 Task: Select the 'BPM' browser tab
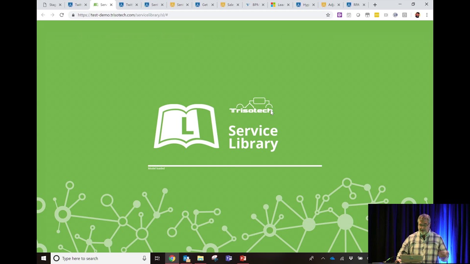(255, 5)
